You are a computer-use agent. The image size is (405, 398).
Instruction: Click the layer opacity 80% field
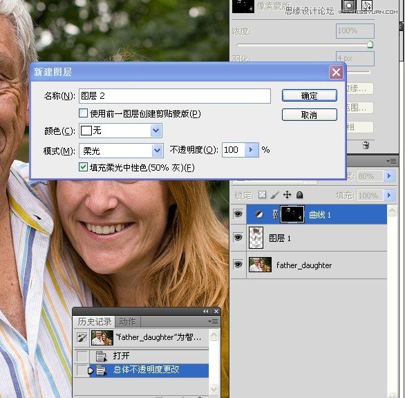click(x=370, y=176)
